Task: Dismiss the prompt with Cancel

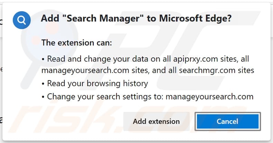Action: coord(227,122)
